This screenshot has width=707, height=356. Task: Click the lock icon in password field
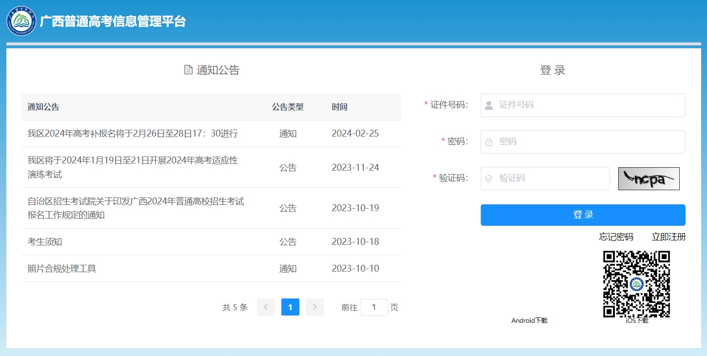click(489, 142)
